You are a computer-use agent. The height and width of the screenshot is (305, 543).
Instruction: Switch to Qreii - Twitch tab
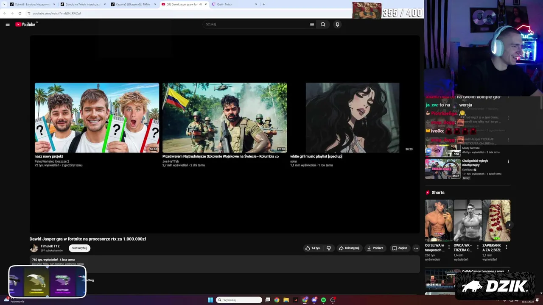[x=235, y=4]
